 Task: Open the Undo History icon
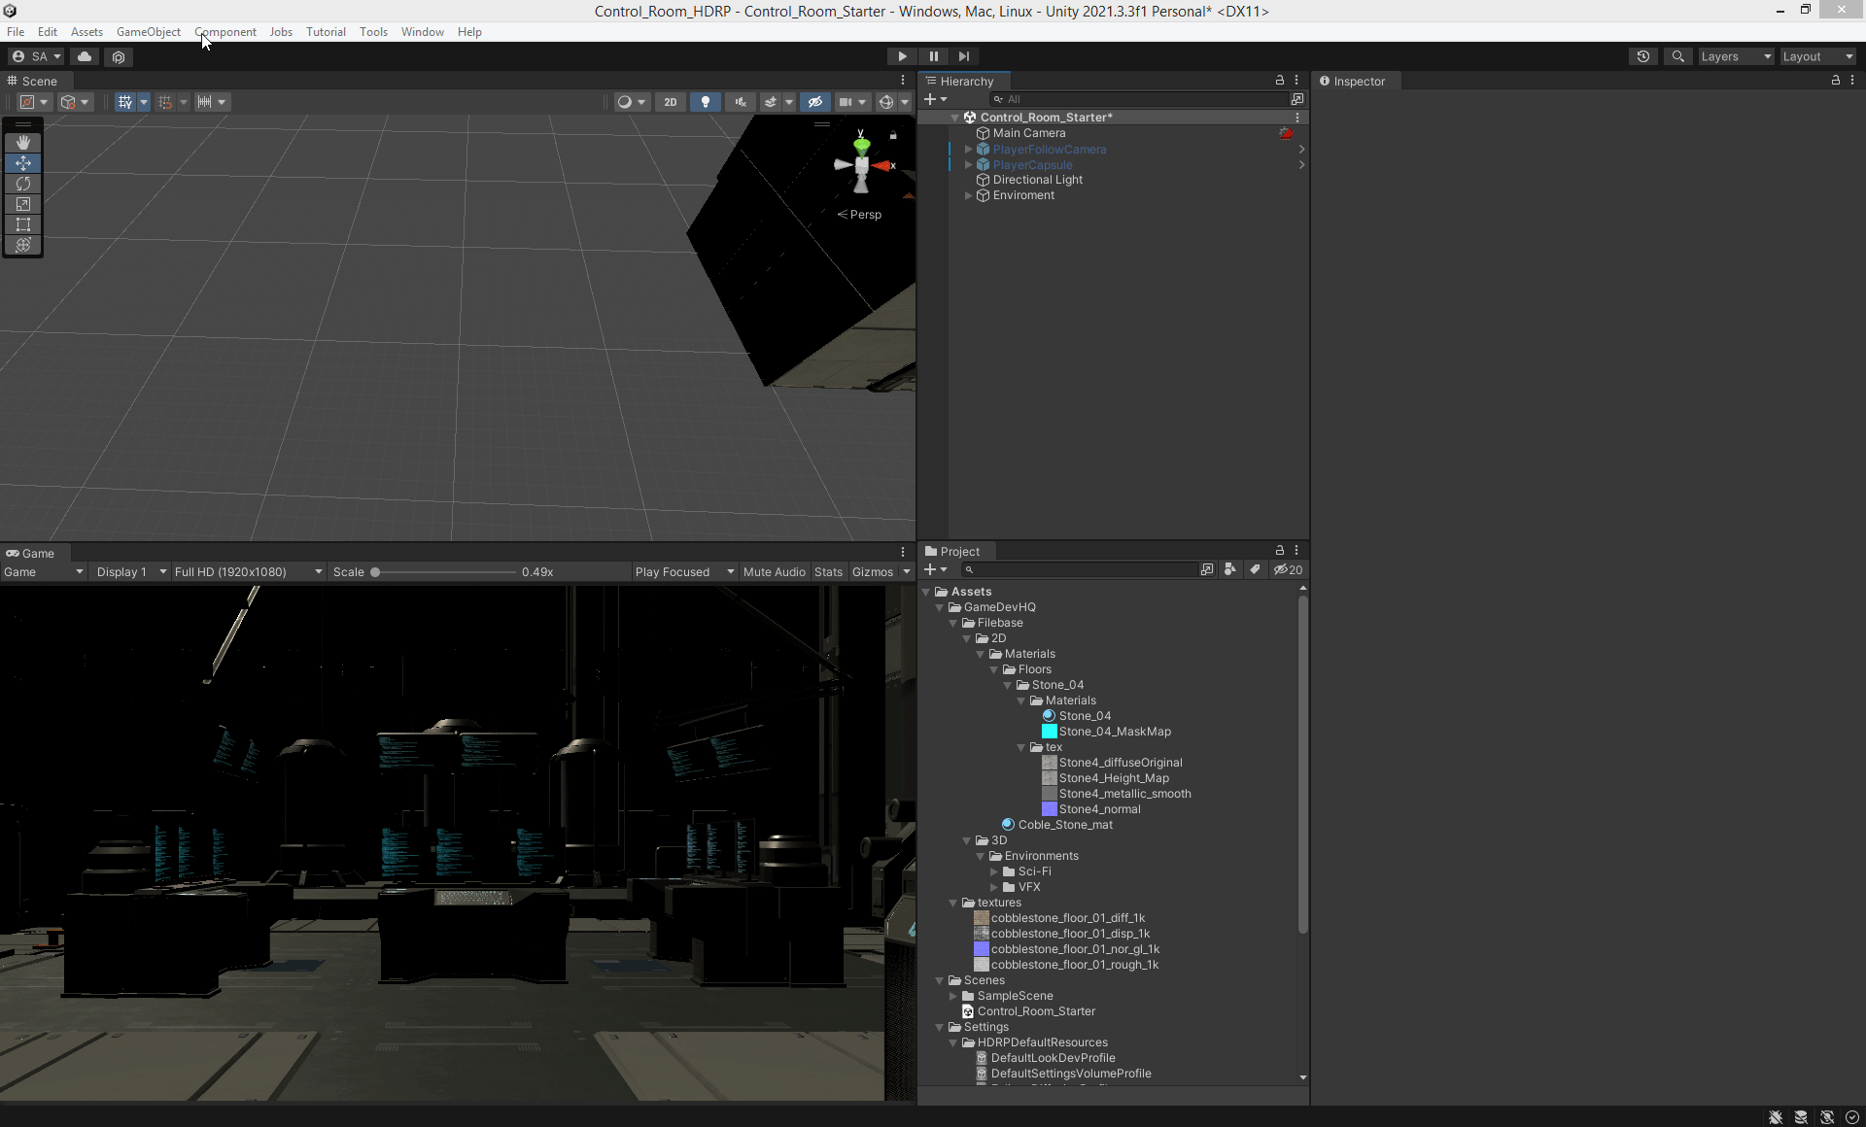1642,56
